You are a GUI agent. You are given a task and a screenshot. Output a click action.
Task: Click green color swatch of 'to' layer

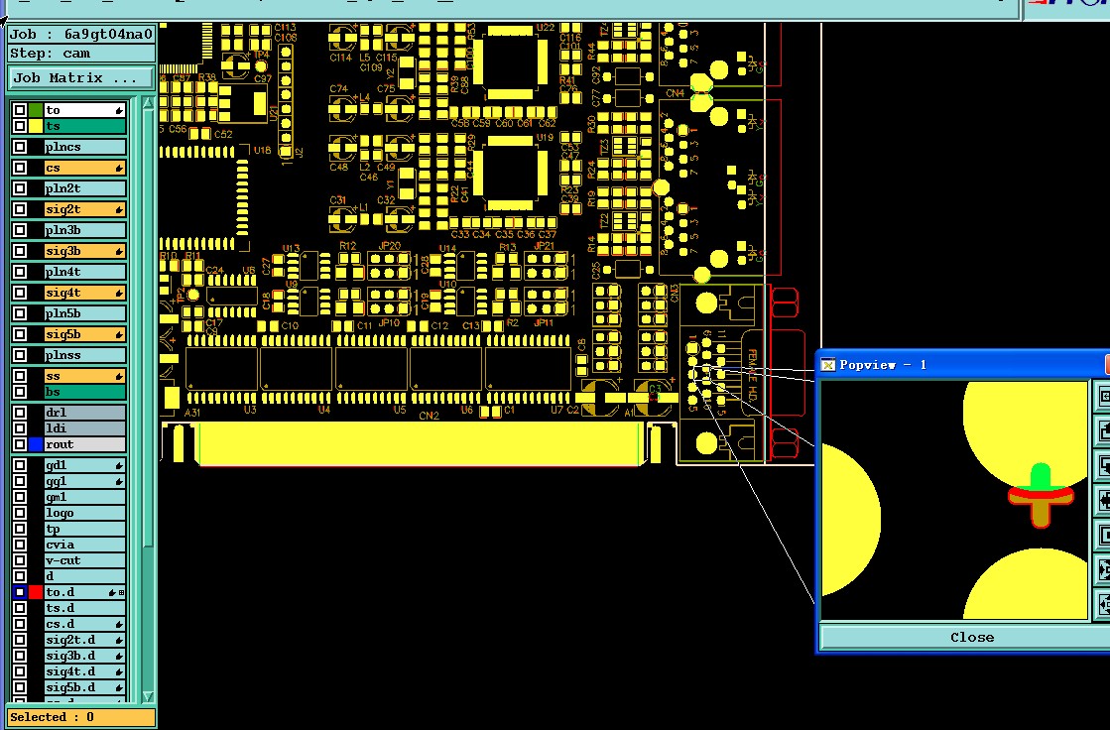(x=36, y=110)
